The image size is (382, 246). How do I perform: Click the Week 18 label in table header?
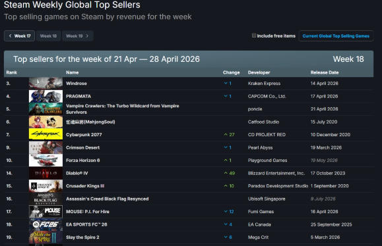click(348, 59)
